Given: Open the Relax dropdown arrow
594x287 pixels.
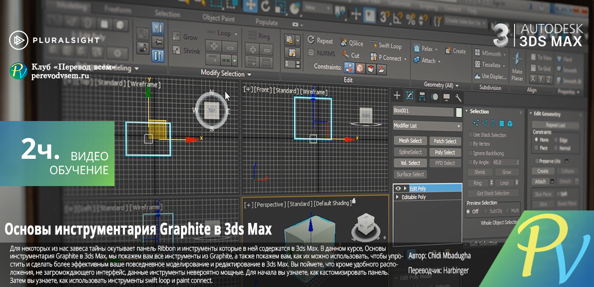Looking at the screenshot, I should [x=437, y=49].
